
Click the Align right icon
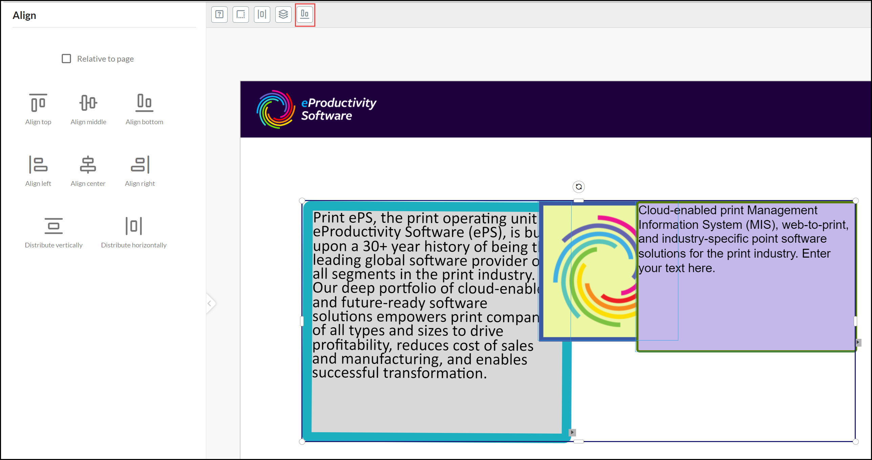click(140, 165)
